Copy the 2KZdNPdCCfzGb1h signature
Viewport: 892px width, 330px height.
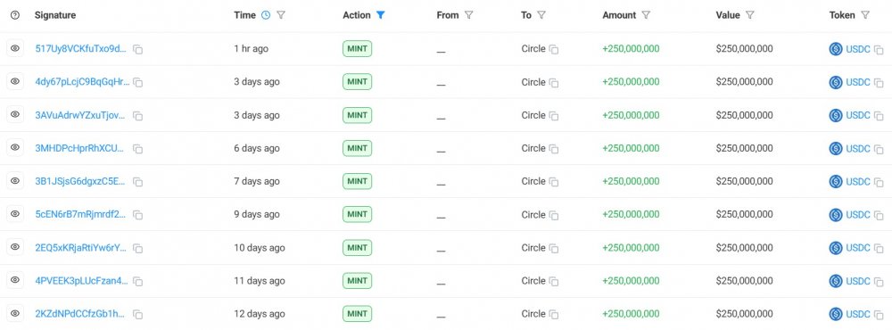pos(137,315)
